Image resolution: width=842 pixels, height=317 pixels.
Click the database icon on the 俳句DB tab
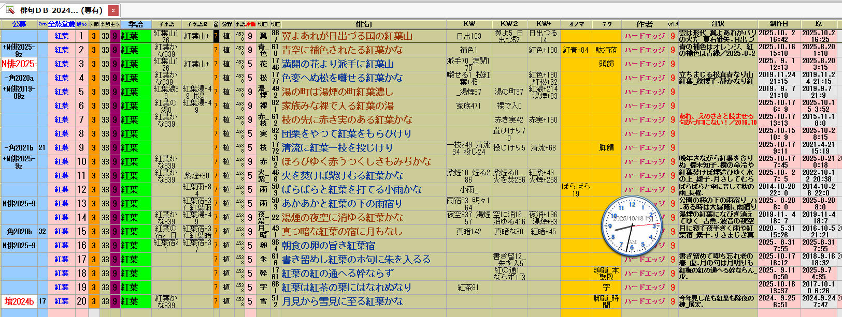(x=10, y=10)
